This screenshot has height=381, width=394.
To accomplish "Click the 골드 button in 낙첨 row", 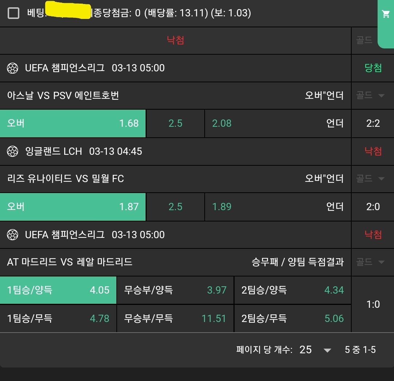I will (364, 40).
